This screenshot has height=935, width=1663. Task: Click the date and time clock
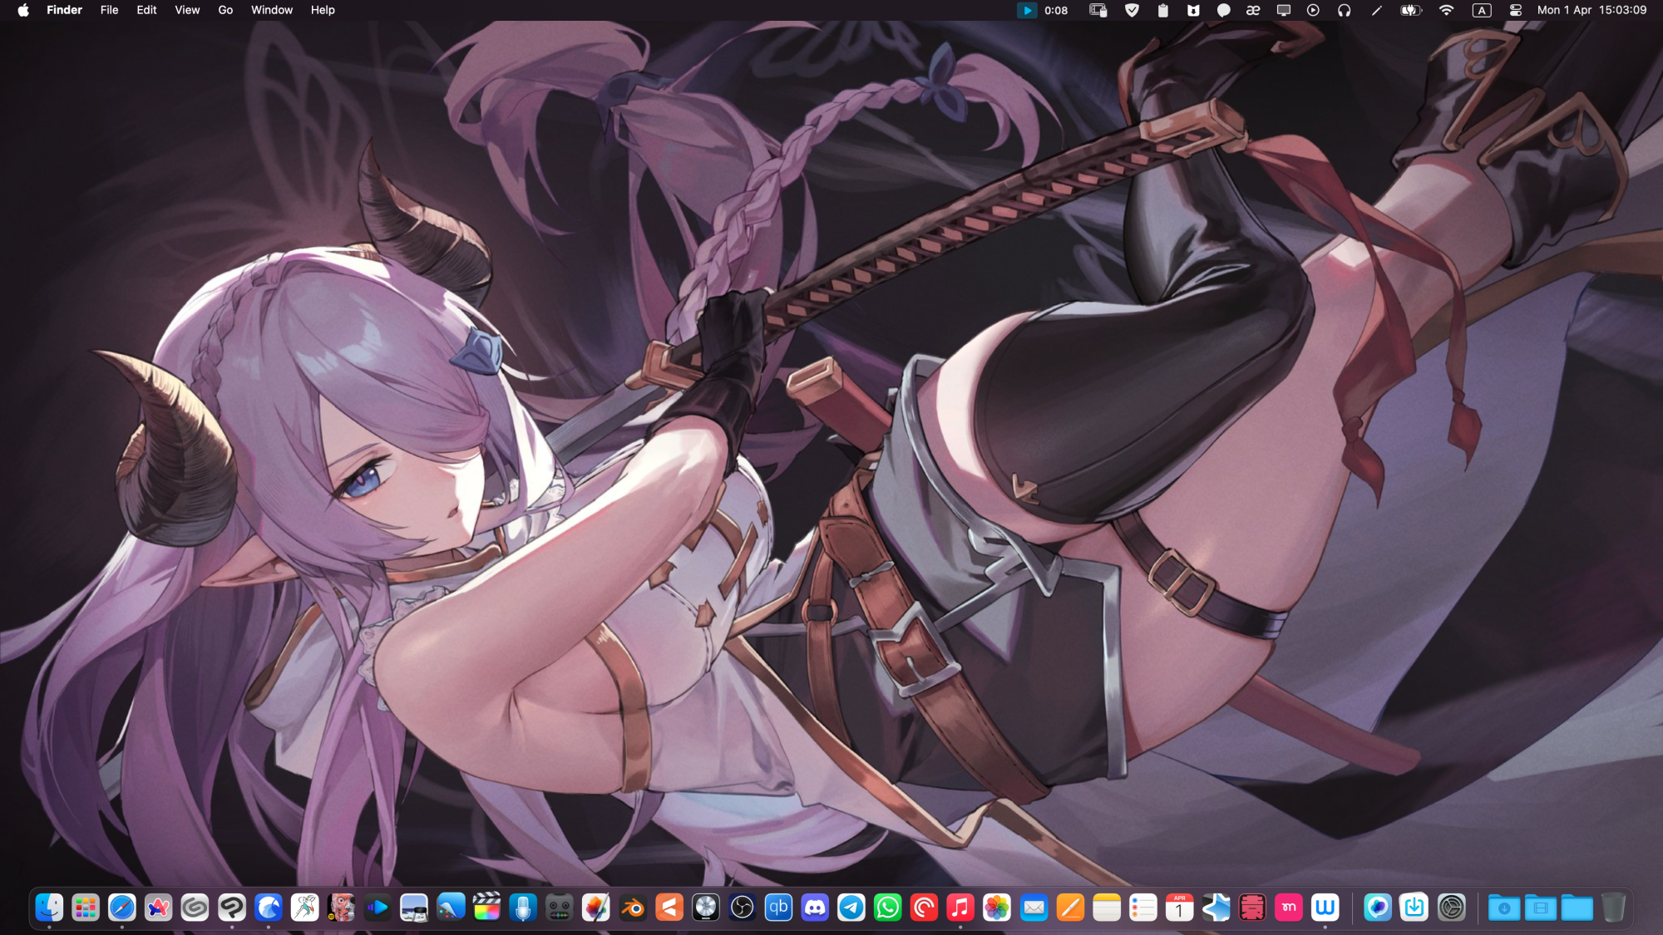pos(1591,10)
